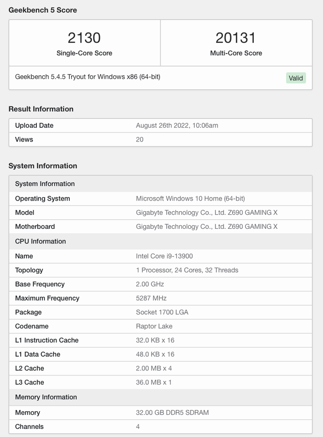The height and width of the screenshot is (437, 323).
Task: Click the Maximum Frequency label
Action: pos(47,298)
